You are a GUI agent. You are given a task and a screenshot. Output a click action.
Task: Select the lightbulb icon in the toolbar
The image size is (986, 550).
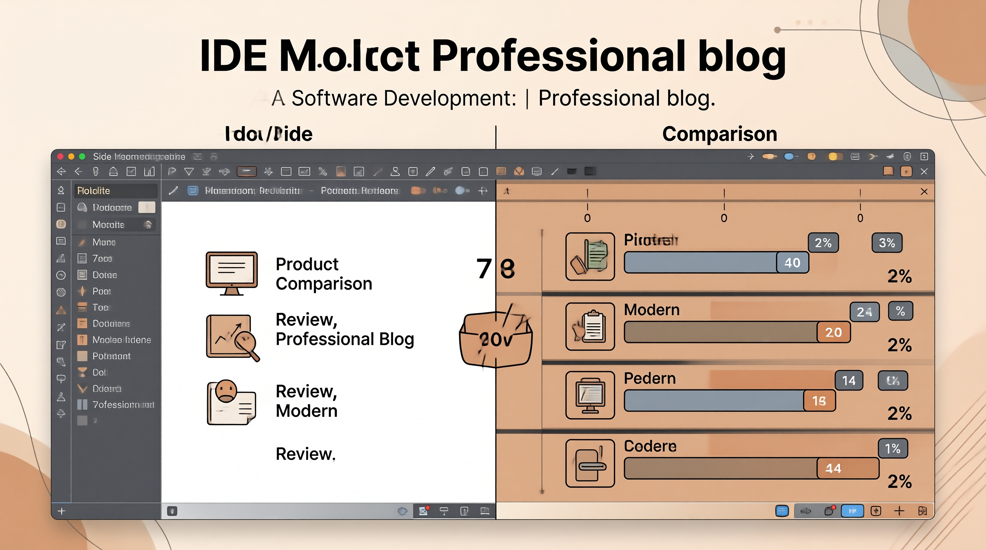click(x=96, y=172)
